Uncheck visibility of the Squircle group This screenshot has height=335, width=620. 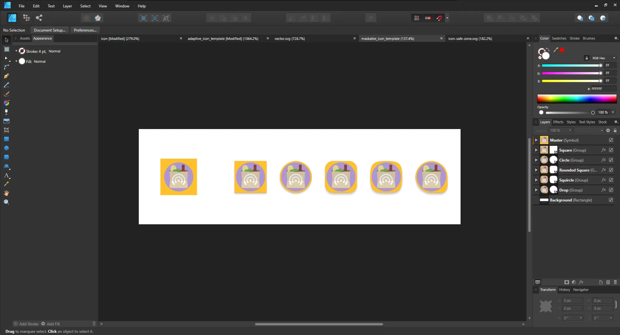click(x=611, y=180)
